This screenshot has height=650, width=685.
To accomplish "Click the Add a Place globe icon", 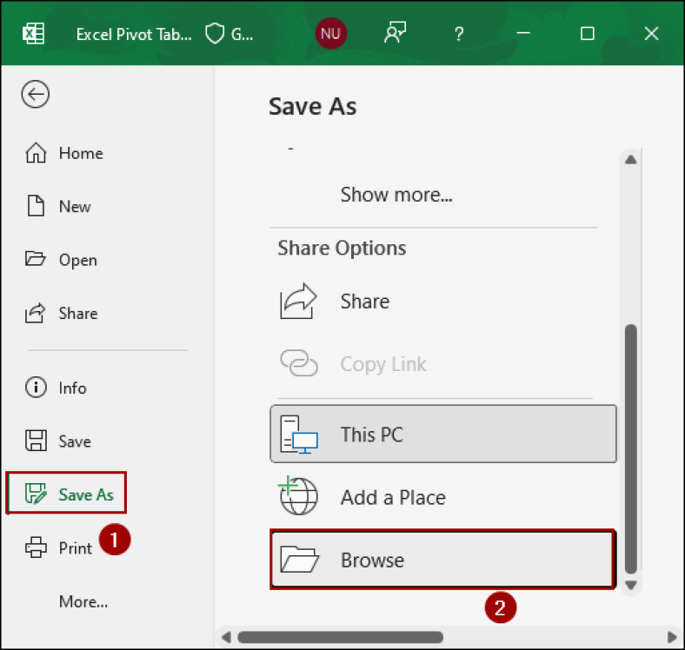I will pos(298,495).
